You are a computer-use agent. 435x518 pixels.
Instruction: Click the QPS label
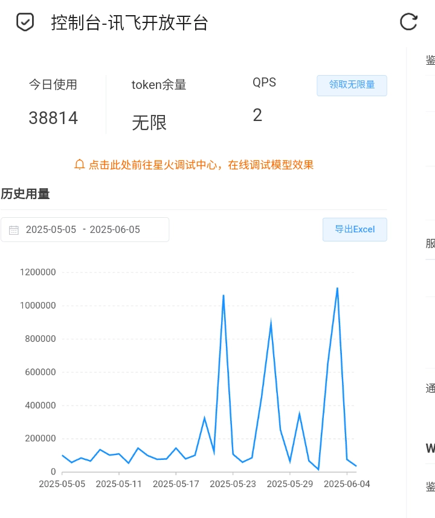pos(264,82)
